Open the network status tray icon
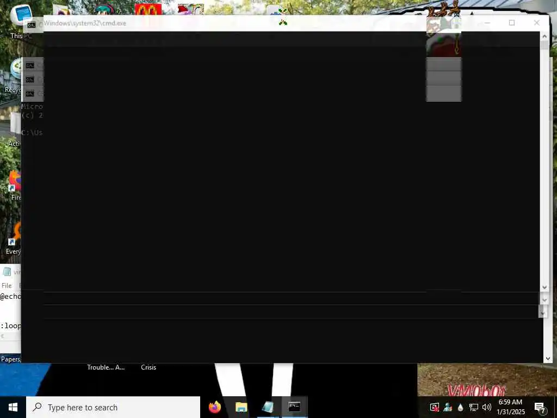Image resolution: width=557 pixels, height=418 pixels. (x=474, y=407)
